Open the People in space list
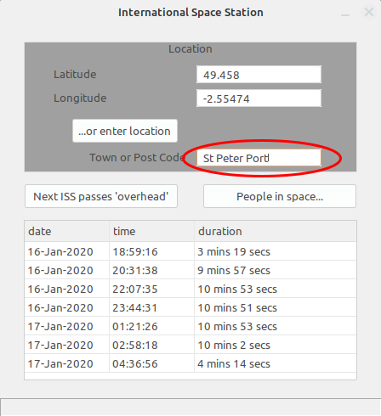 pos(280,196)
